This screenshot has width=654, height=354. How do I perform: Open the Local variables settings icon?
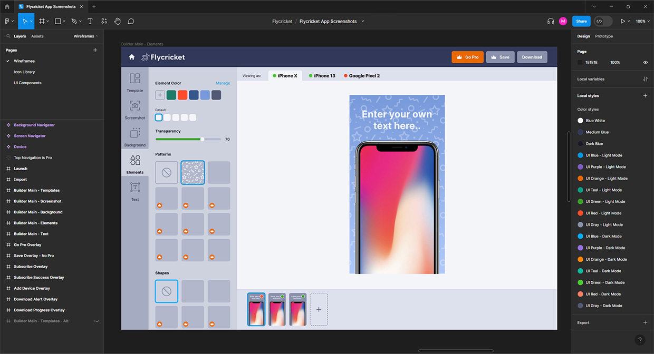click(x=645, y=79)
